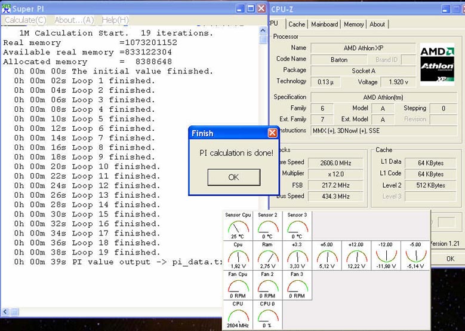The height and width of the screenshot is (331, 465).
Task: Click the Family value 6 in CPU-Z
Action: point(322,108)
